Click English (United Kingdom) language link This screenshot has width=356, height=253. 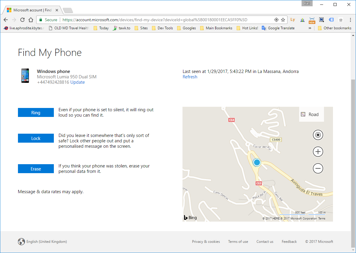point(47,242)
